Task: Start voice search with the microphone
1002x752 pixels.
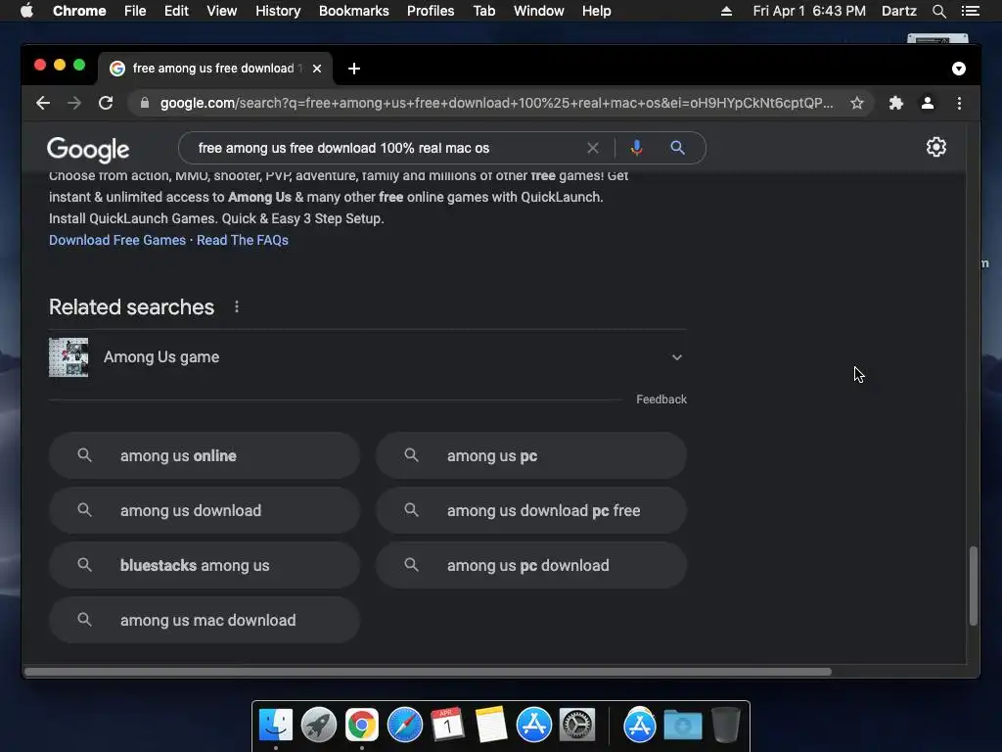Action: click(636, 149)
